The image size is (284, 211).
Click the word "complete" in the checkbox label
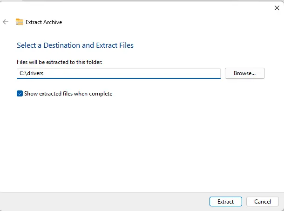coord(101,94)
